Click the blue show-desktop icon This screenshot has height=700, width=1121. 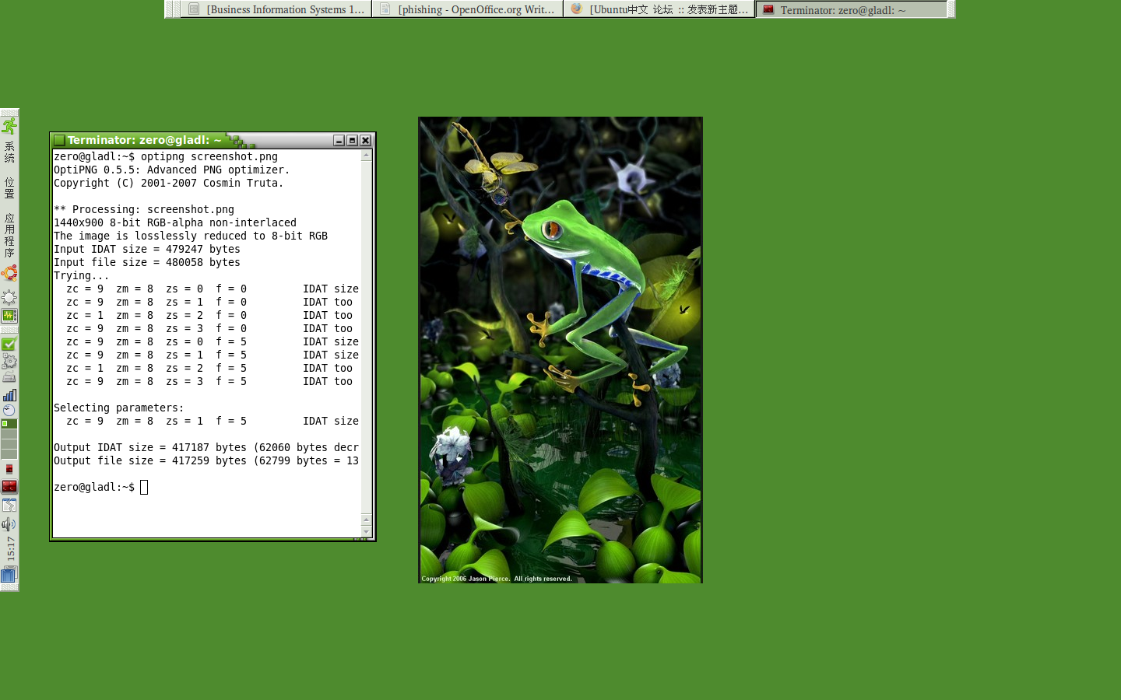pyautogui.click(x=9, y=576)
